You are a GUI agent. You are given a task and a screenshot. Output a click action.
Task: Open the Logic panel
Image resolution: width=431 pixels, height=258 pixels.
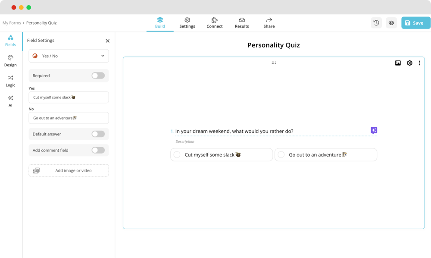coord(10,81)
